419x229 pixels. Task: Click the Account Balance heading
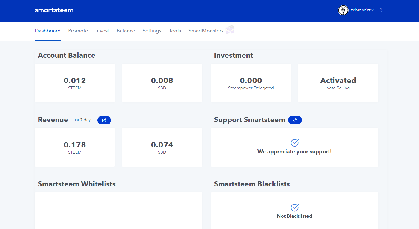67,55
